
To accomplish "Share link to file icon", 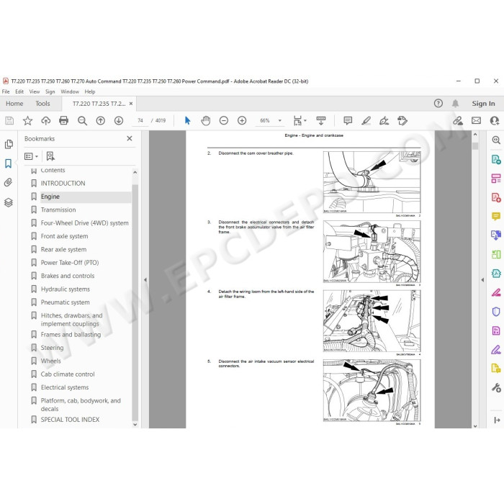I will click(458, 120).
